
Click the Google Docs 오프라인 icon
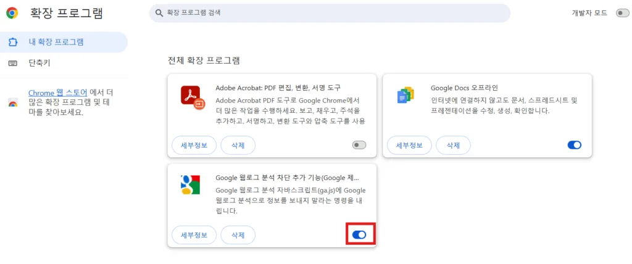tap(406, 95)
